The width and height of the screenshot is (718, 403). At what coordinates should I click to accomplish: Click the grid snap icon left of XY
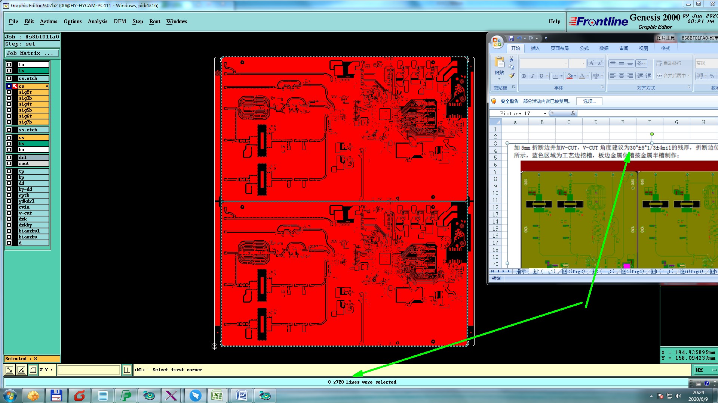[33, 370]
